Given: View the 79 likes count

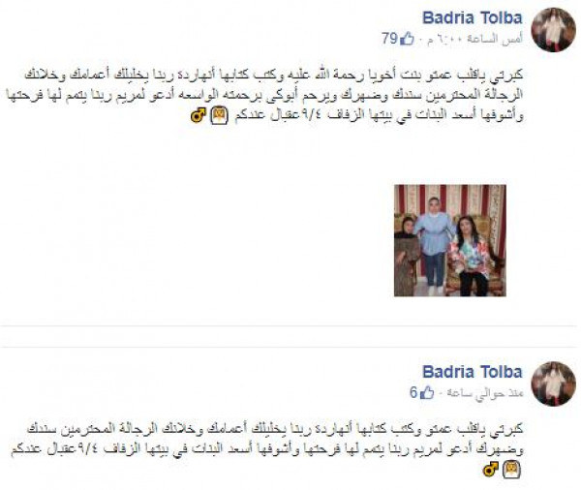Looking at the screenshot, I should tap(390, 38).
